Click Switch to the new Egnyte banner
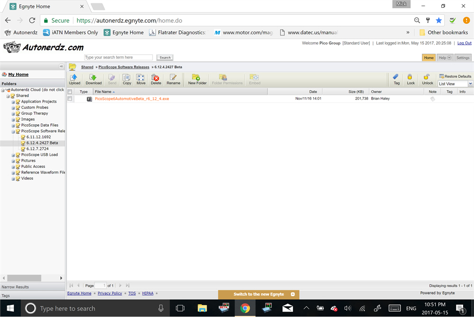Viewport: 474px width, 332px height. [x=258, y=294]
